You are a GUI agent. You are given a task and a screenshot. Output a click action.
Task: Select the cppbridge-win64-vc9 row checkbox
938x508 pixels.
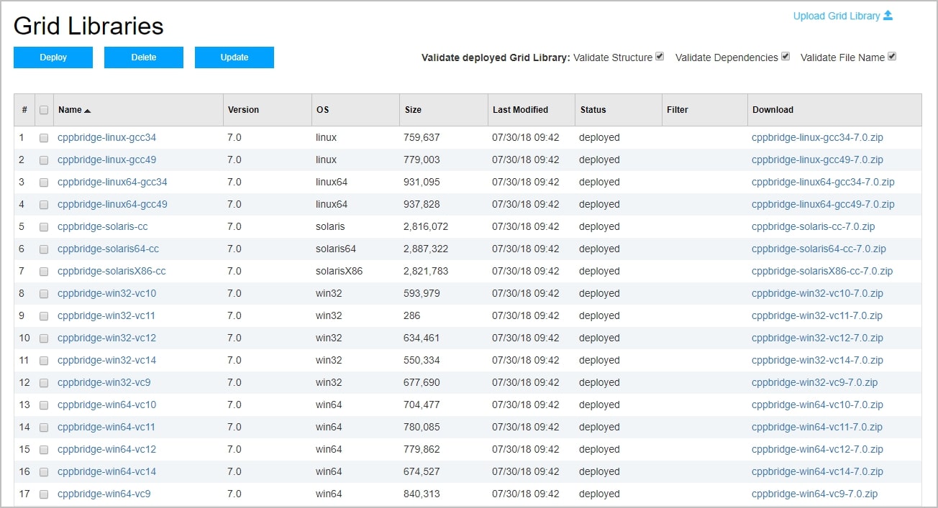click(x=44, y=494)
